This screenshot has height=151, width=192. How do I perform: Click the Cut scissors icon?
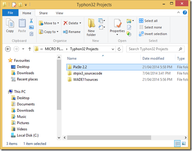pyautogui.click(x=32, y=21)
